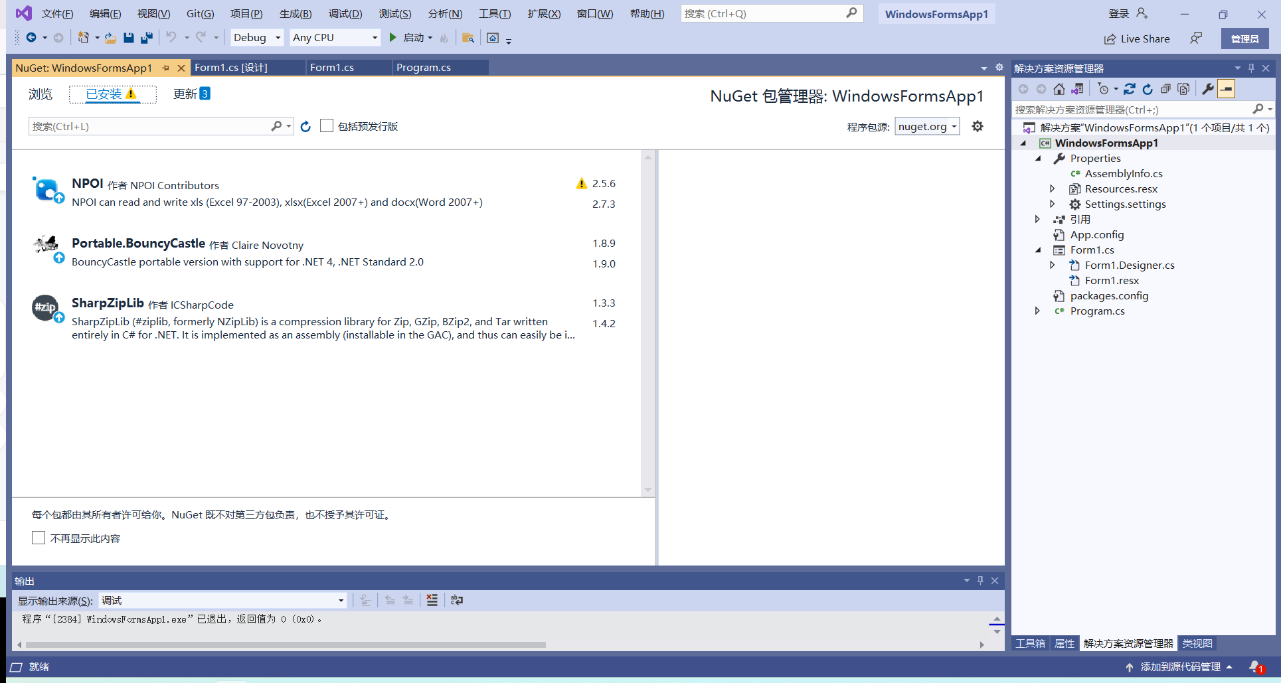Click properties wrench icon in Solution Explorer
This screenshot has width=1281, height=683.
point(1208,89)
